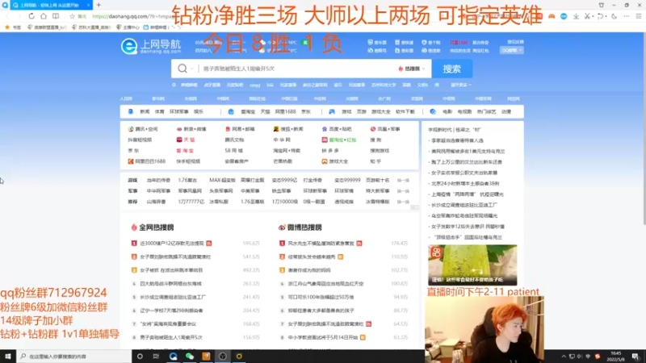The width and height of the screenshot is (646, 363).
Task: Close the 上网导航 browser tab
Action: (x=88, y=5)
